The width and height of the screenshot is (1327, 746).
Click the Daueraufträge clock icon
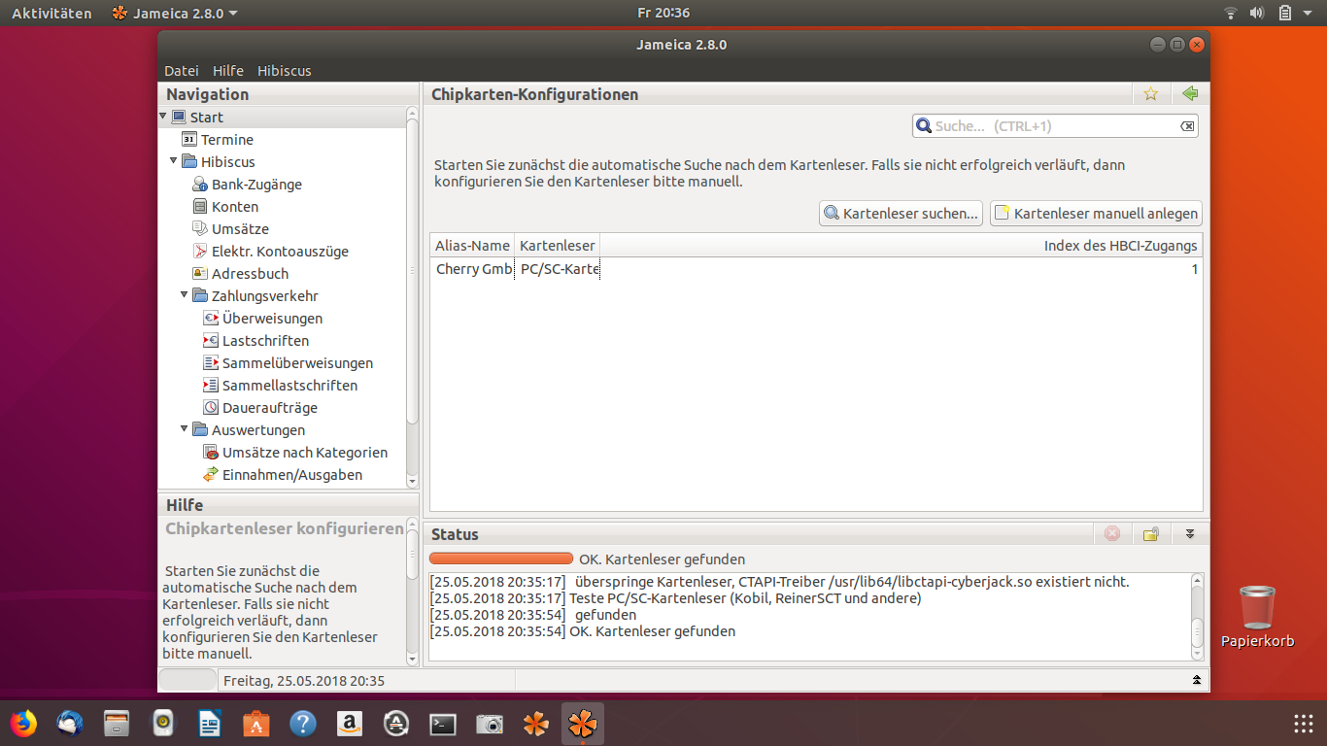[x=211, y=408]
